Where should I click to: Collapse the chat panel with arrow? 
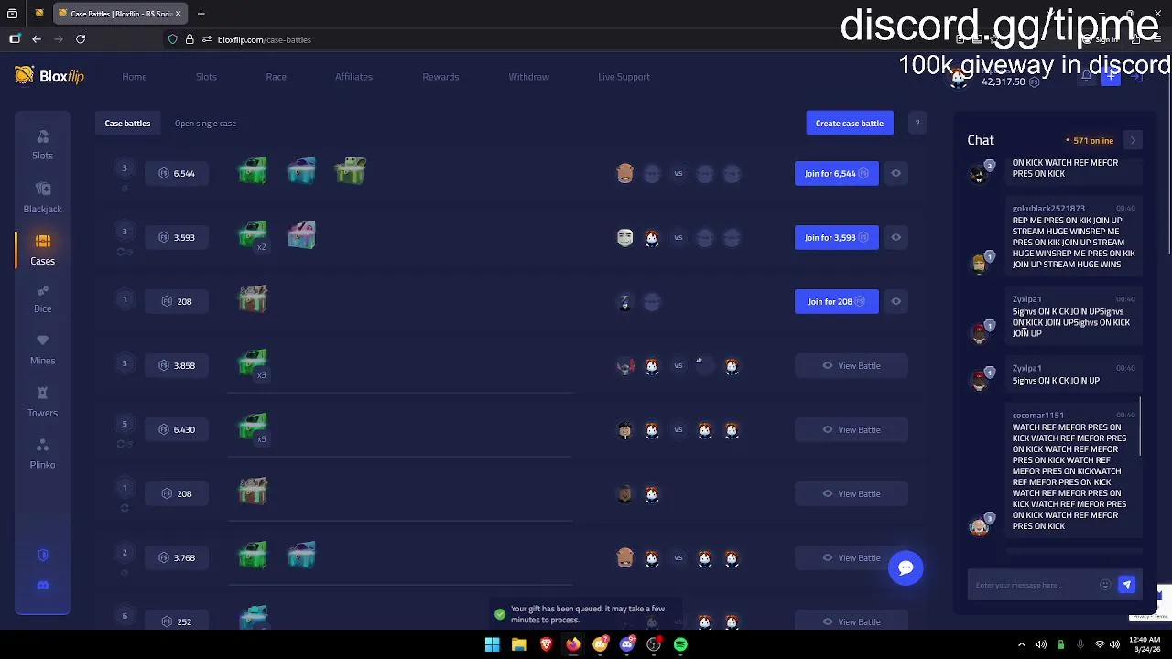(1133, 140)
